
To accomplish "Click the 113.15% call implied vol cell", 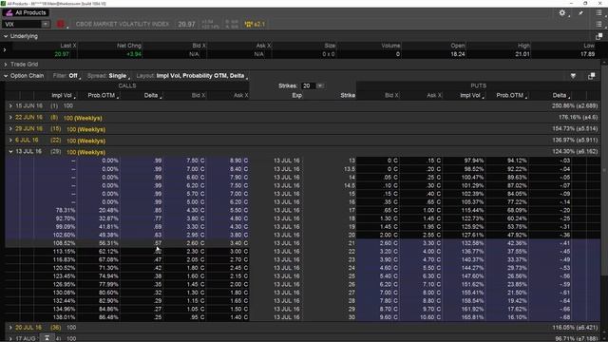I will tap(64, 251).
